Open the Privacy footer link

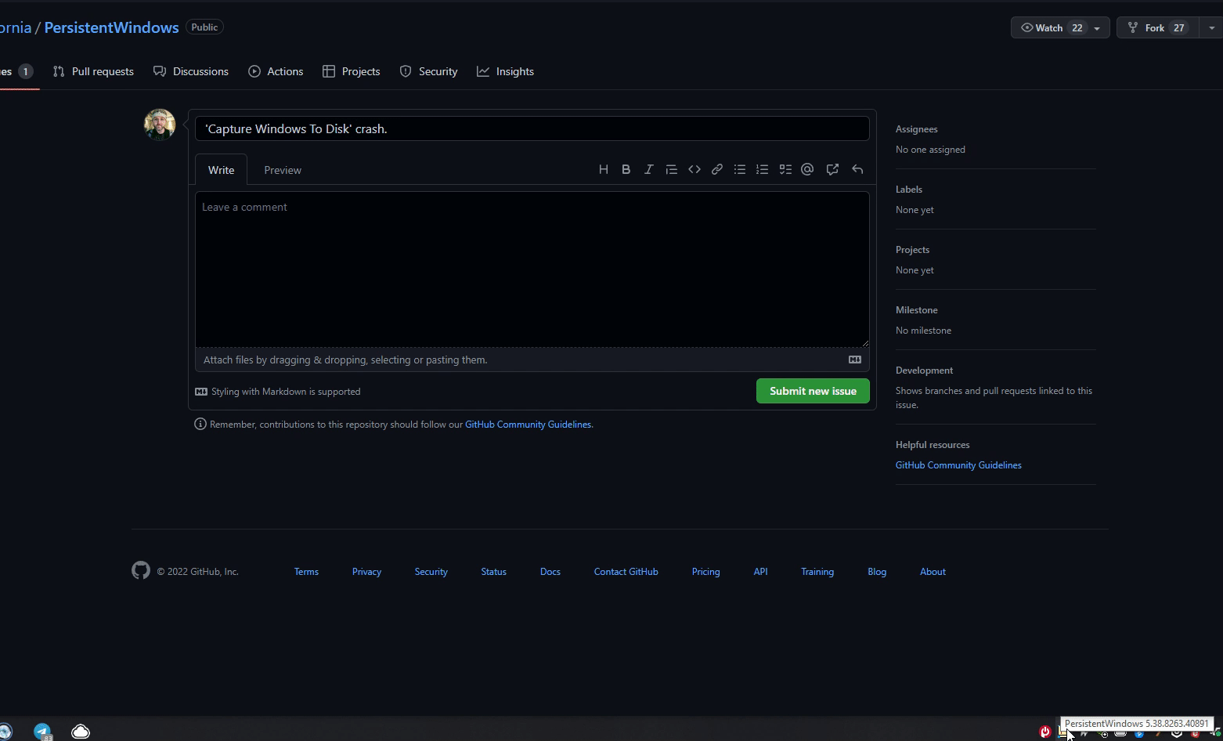366,572
